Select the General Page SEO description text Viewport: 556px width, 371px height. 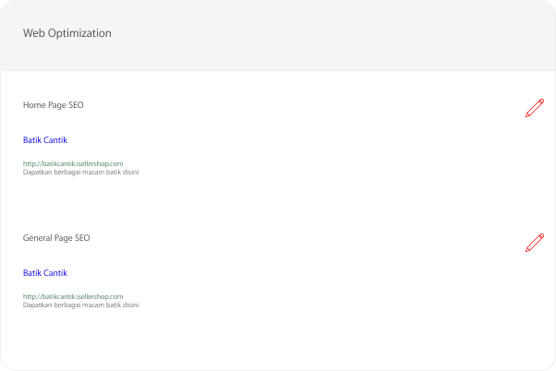tap(81, 305)
